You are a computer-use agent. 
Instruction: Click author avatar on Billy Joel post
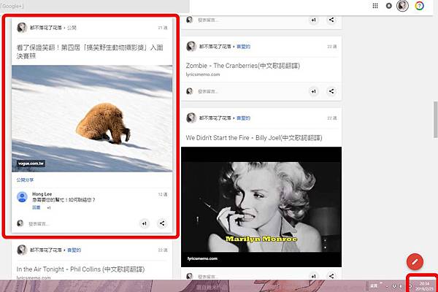191,118
